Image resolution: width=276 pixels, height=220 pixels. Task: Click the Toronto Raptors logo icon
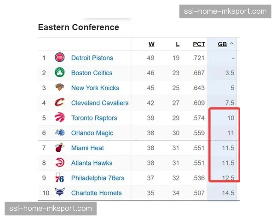coord(60,118)
